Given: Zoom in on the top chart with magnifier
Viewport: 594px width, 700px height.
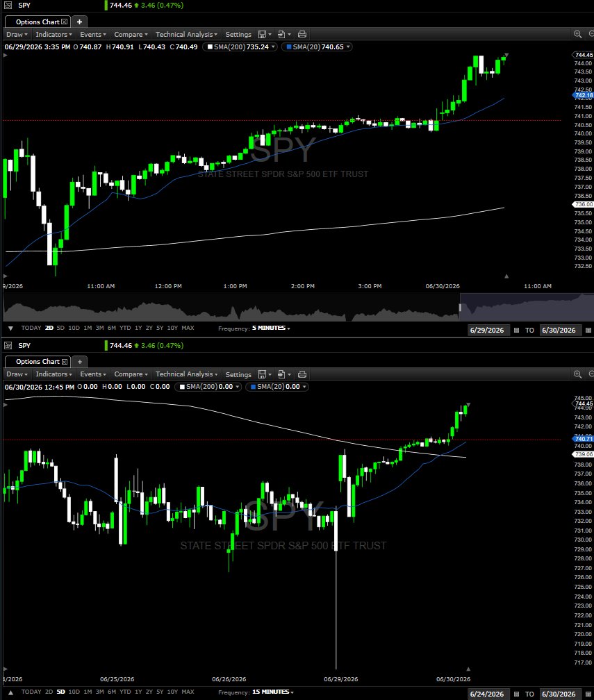Looking at the screenshot, I should click(x=578, y=35).
